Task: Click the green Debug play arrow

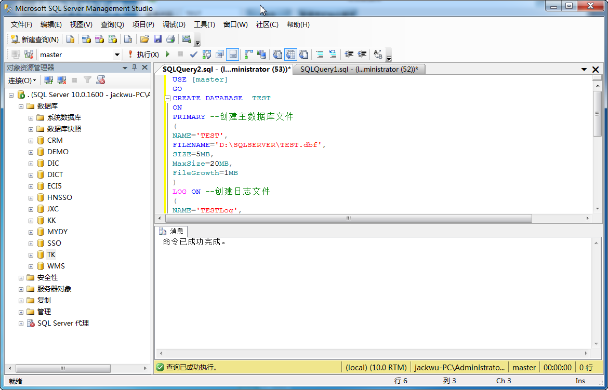Action: (x=167, y=55)
